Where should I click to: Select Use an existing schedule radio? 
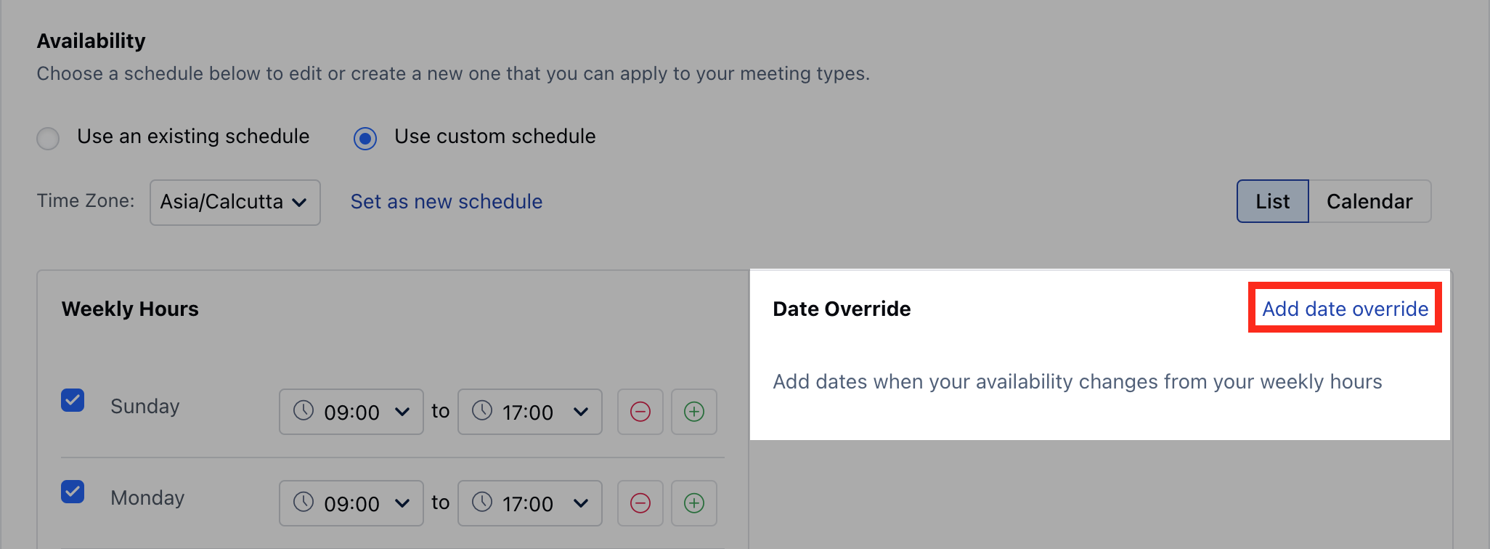[48, 138]
